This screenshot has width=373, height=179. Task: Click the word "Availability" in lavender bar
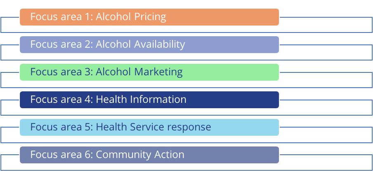[x=160, y=44]
